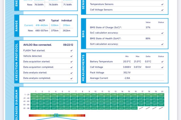The height and width of the screenshot is (120, 181).
Task: Click the SoC value "37%"
Action: point(148,27)
